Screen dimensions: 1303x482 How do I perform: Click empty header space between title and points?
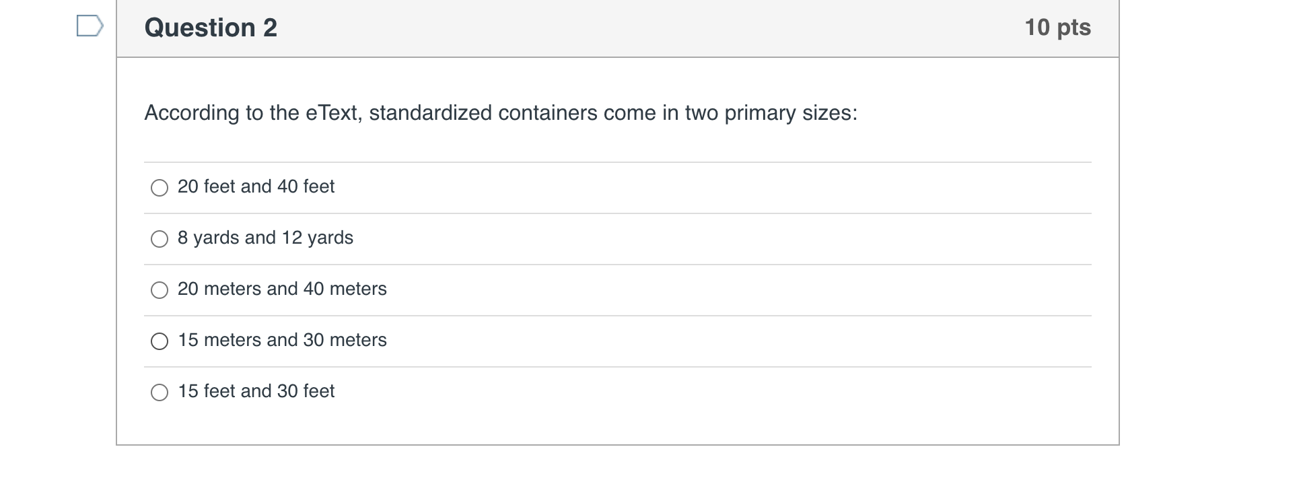(x=646, y=28)
